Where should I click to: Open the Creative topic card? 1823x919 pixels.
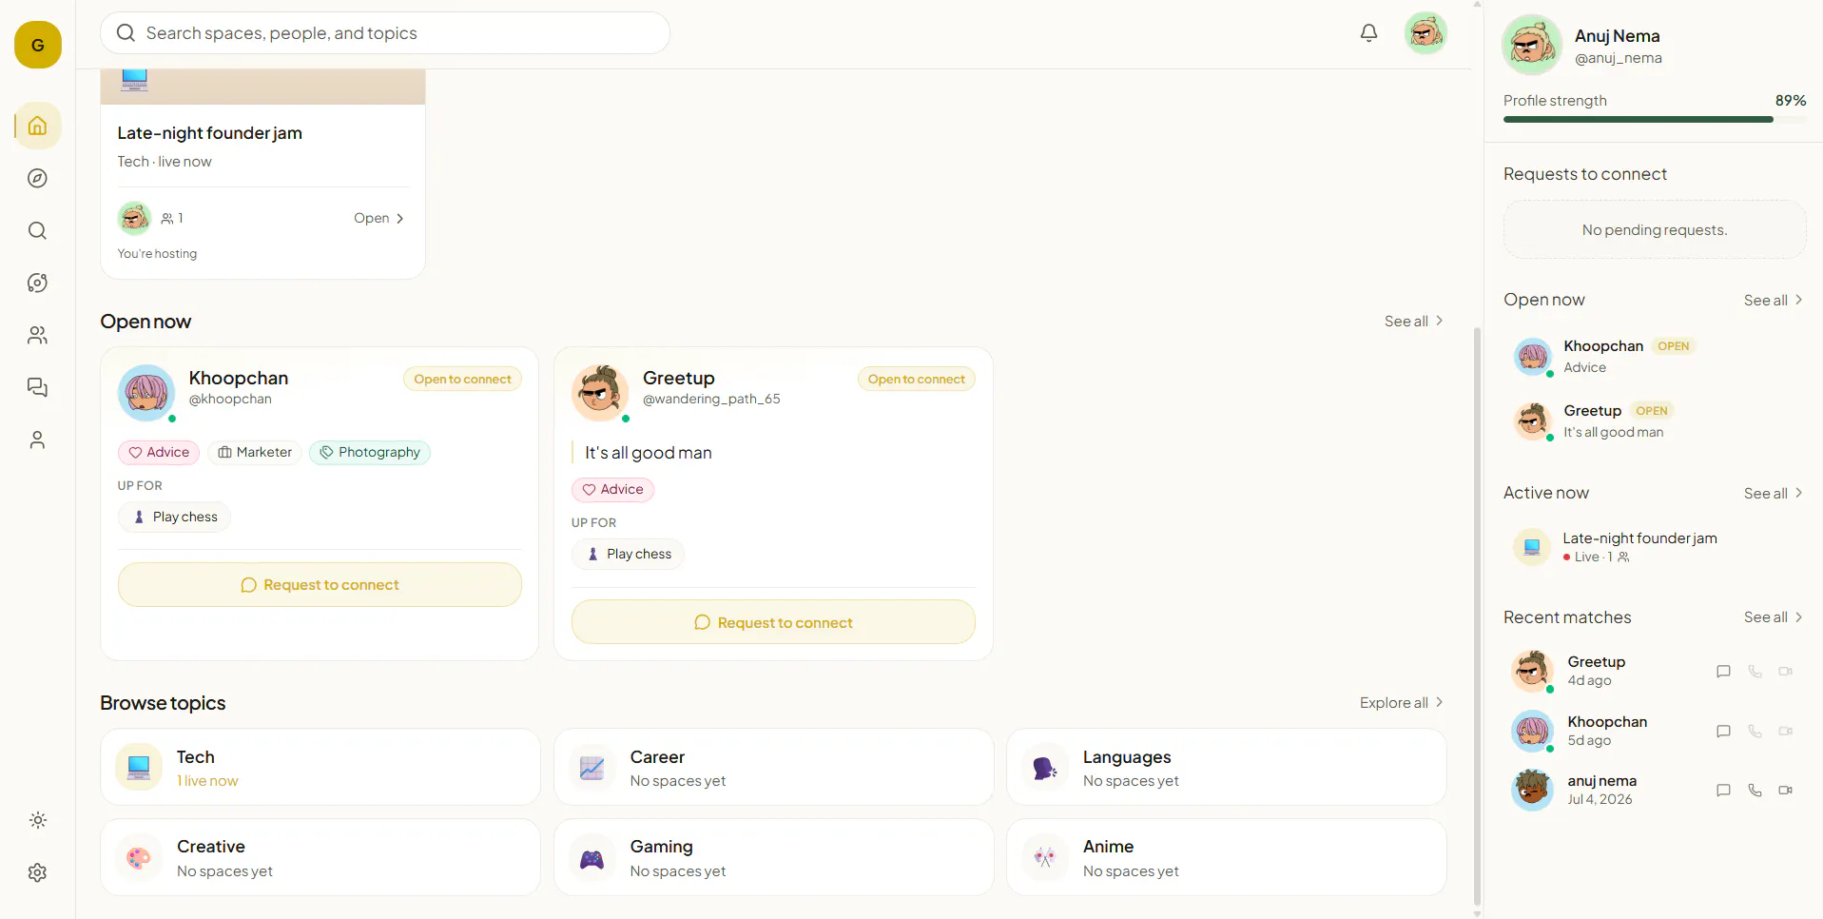point(320,857)
